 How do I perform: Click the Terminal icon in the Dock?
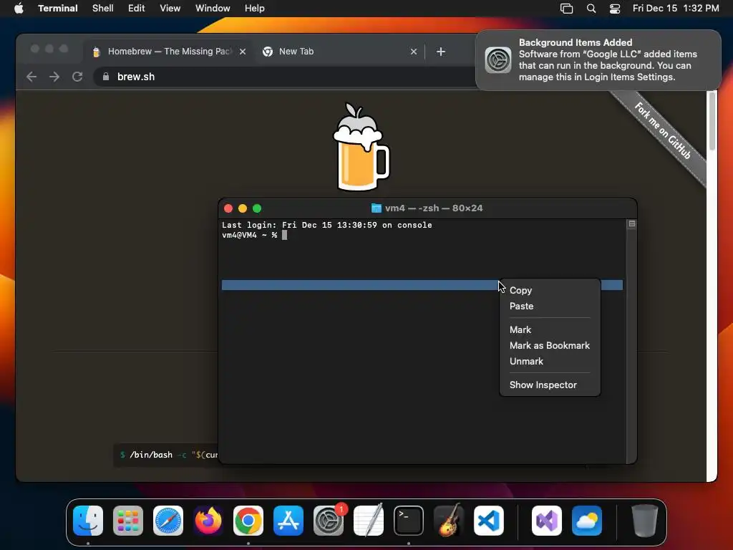tap(409, 520)
